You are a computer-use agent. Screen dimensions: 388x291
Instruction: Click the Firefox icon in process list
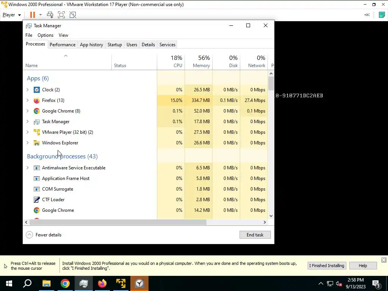[37, 100]
